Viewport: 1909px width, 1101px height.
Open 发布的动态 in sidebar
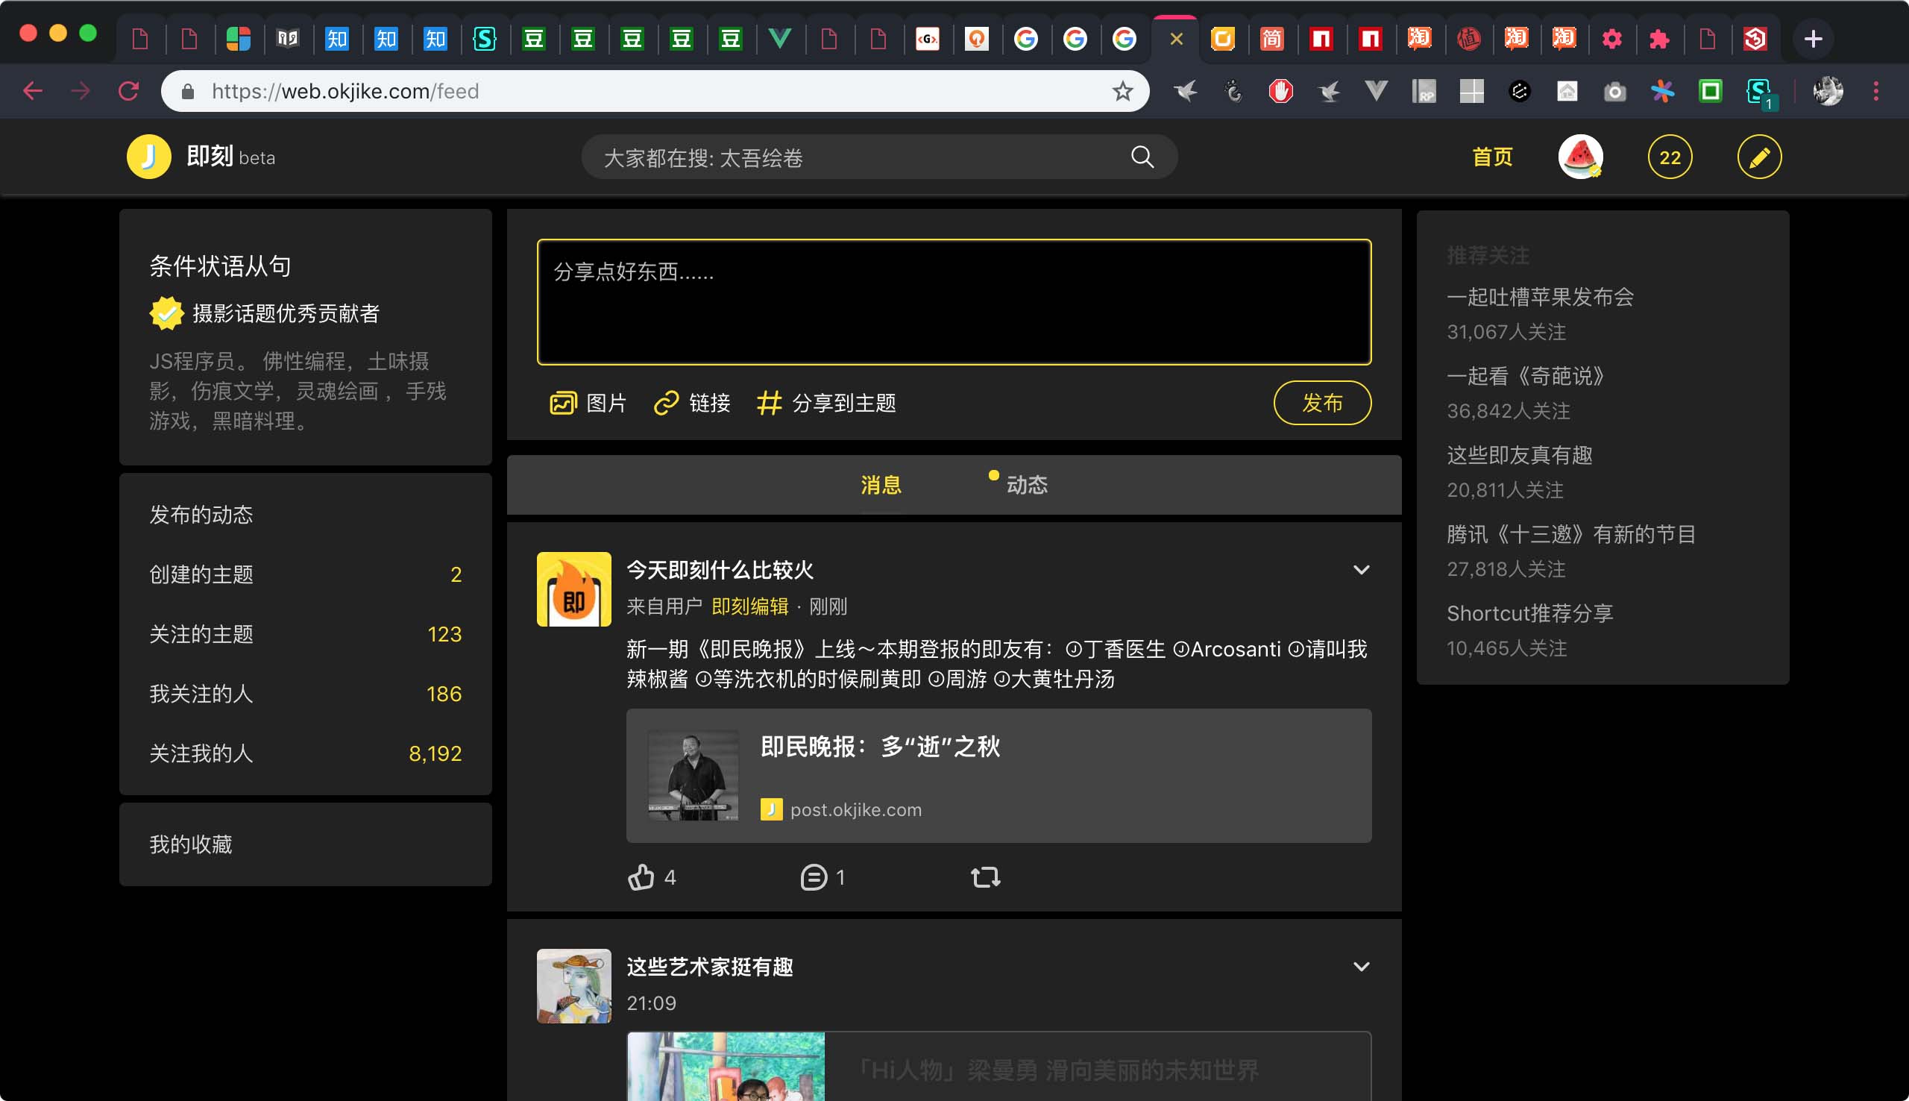point(201,515)
